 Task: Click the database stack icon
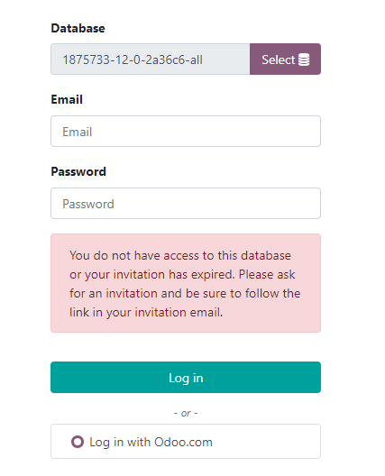click(304, 59)
